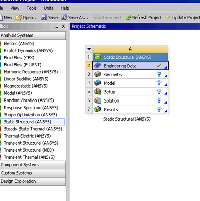This screenshot has height=201, width=200.
Task: Minimize the Toolbox panel
Action: pyautogui.click(x=57, y=27)
